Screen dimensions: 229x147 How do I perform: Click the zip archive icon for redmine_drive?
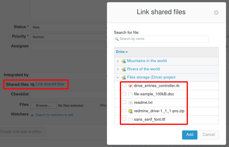[130, 111]
